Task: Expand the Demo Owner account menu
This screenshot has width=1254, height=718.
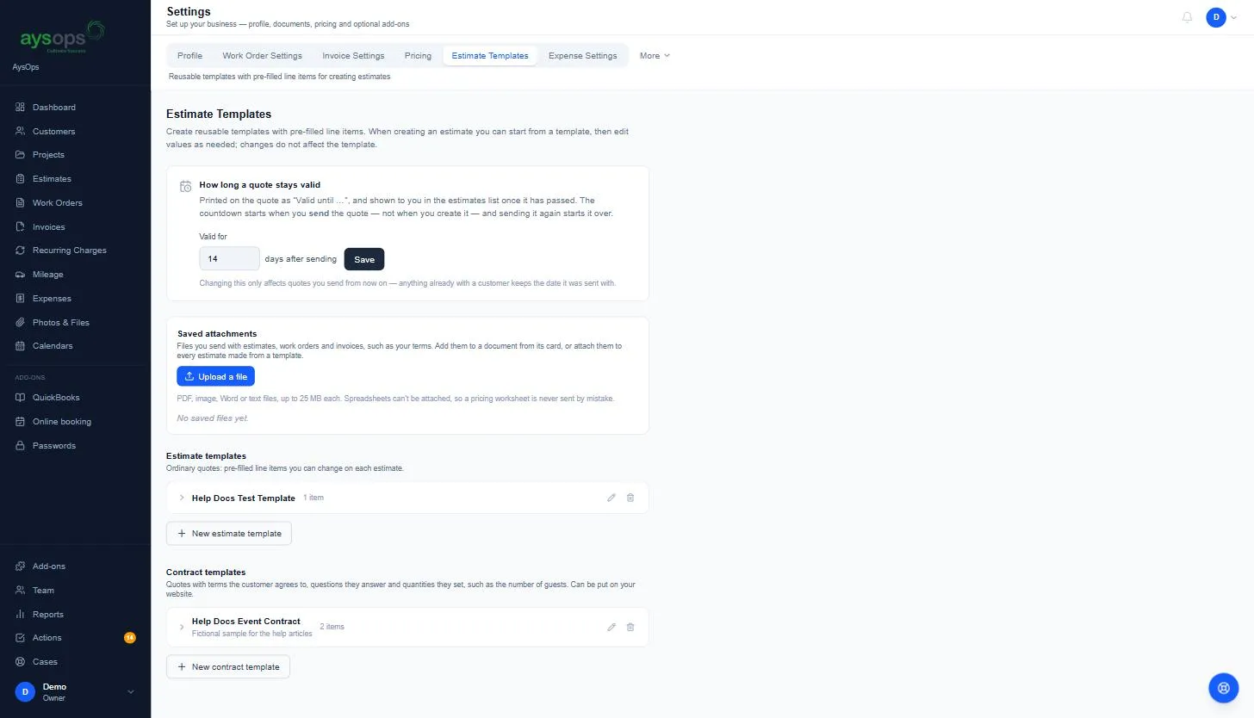Action: click(x=75, y=692)
